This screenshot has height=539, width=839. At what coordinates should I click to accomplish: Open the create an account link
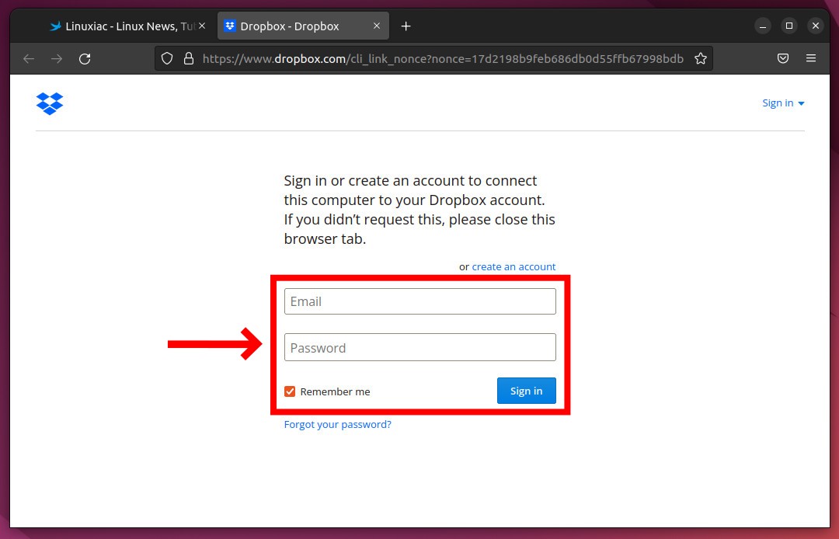pos(513,267)
